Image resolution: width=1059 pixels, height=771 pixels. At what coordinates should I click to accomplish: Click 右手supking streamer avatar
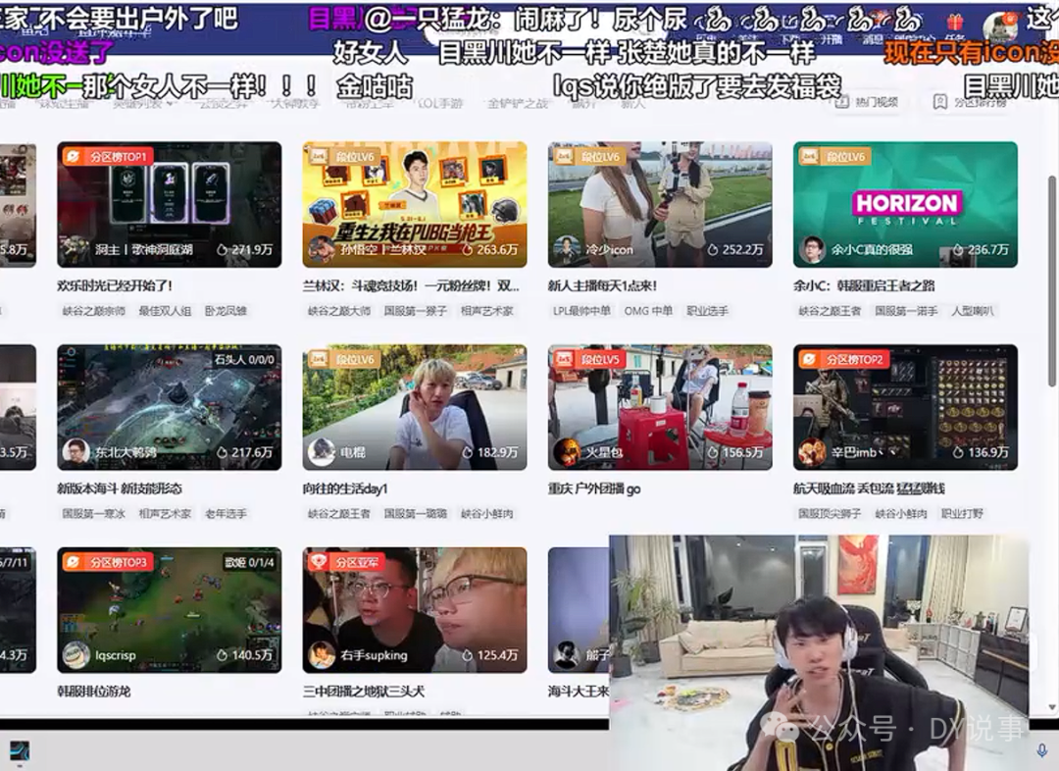coord(321,655)
